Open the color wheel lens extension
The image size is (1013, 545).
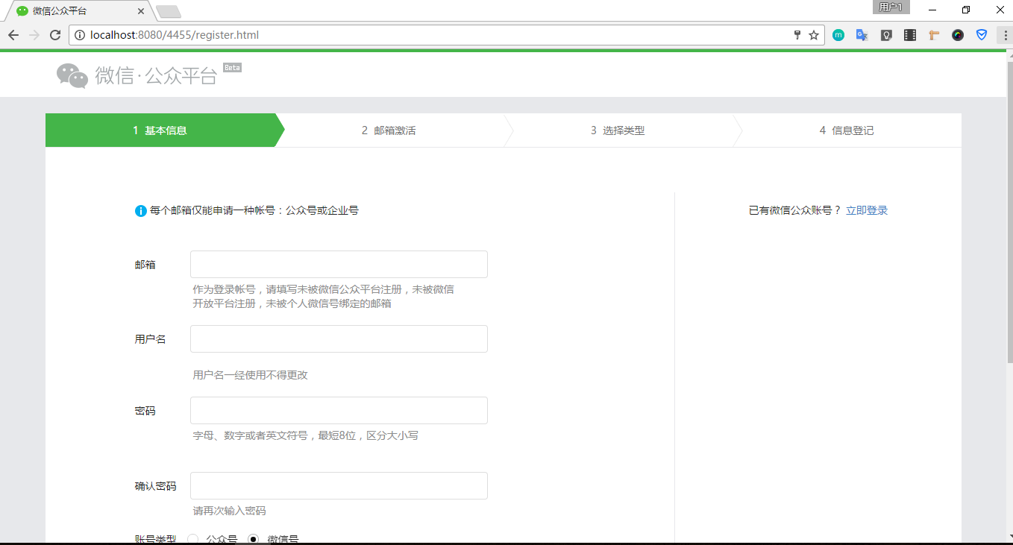(958, 35)
